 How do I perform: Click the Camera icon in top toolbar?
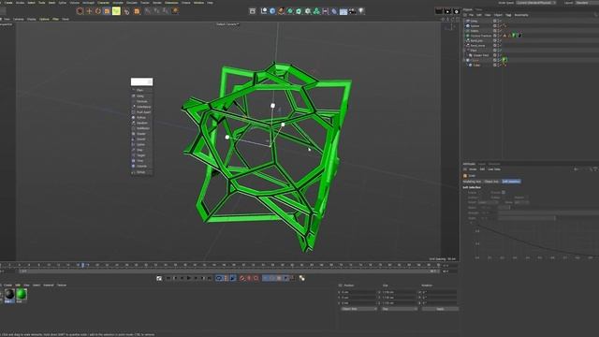tap(352, 11)
